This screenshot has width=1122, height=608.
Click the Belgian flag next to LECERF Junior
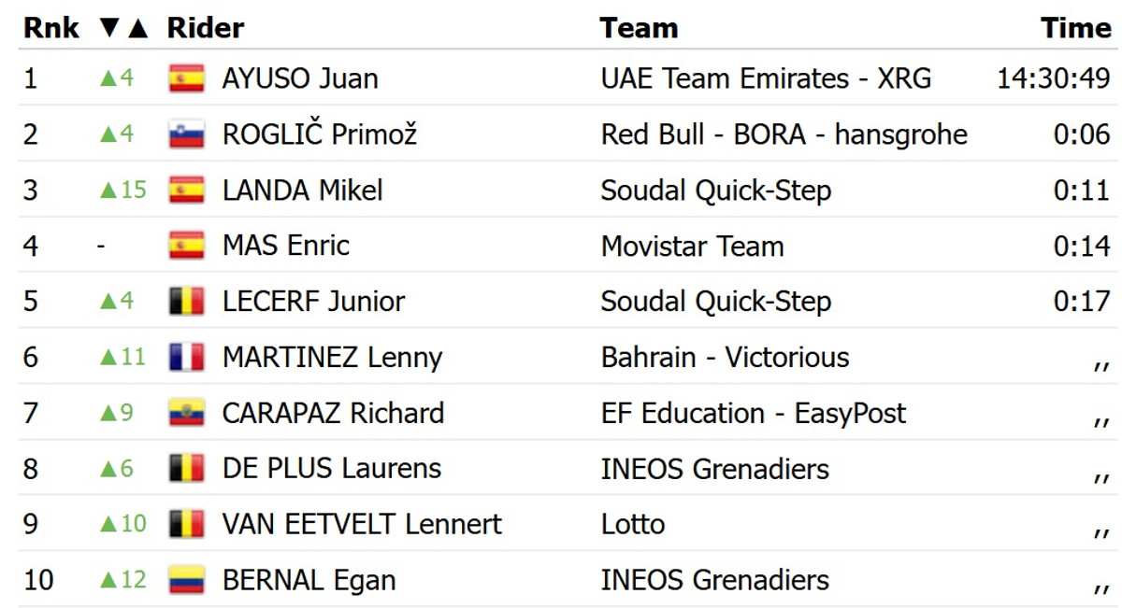coord(187,302)
